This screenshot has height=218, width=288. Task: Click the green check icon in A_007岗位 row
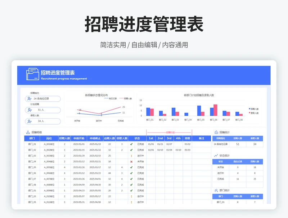[131, 179]
